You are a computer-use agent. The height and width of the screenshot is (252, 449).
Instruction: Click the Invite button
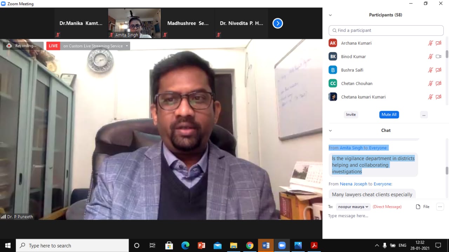pyautogui.click(x=351, y=115)
